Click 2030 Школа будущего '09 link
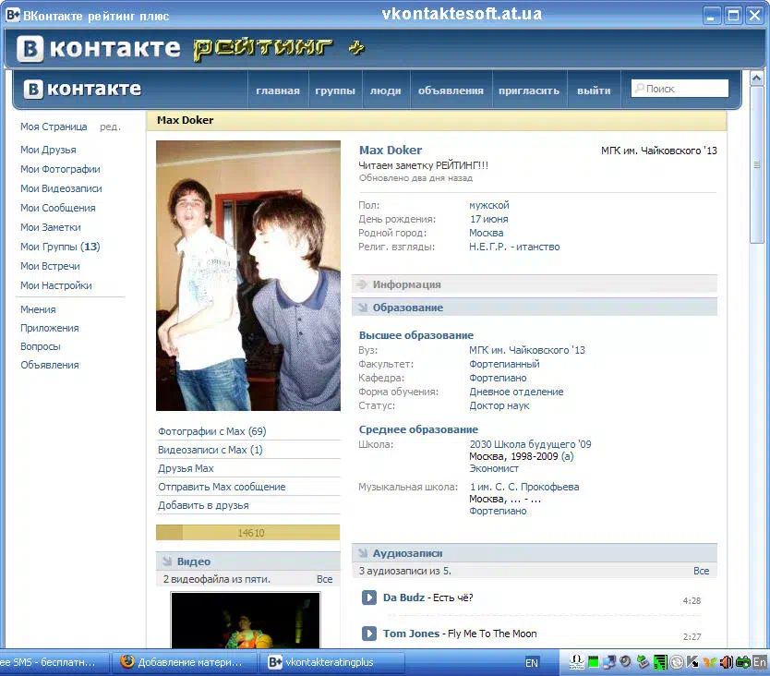 (530, 444)
